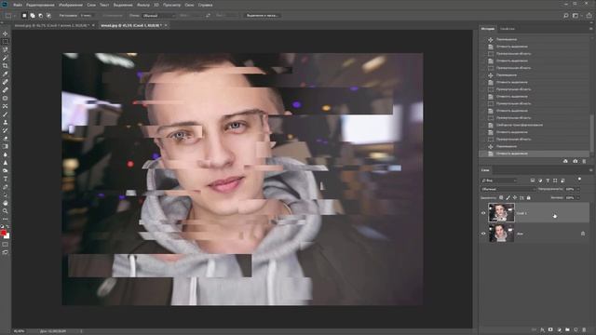Add new adjustment layer from Layers panel

click(x=559, y=329)
